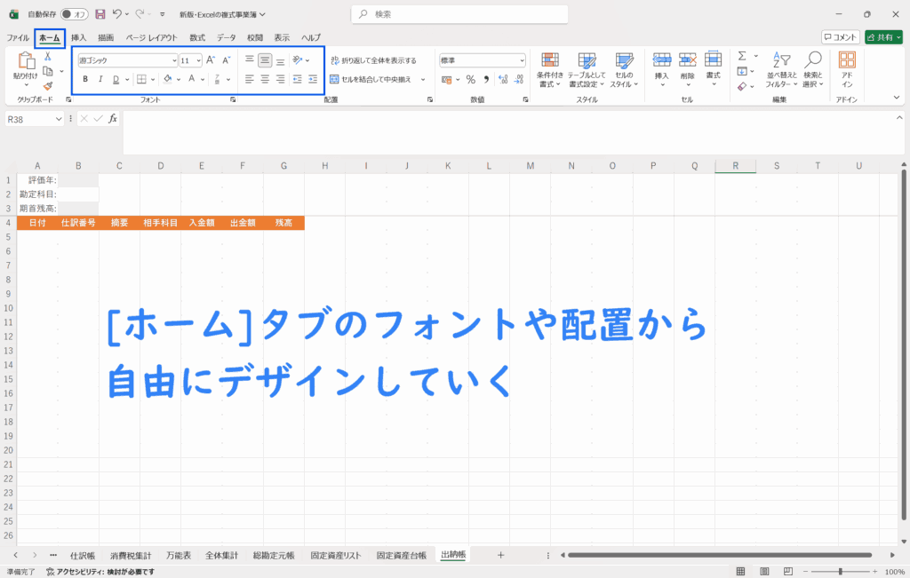Expand the Name Box dropdown arrow
Screen dimensions: 910x578
pyautogui.click(x=60, y=118)
